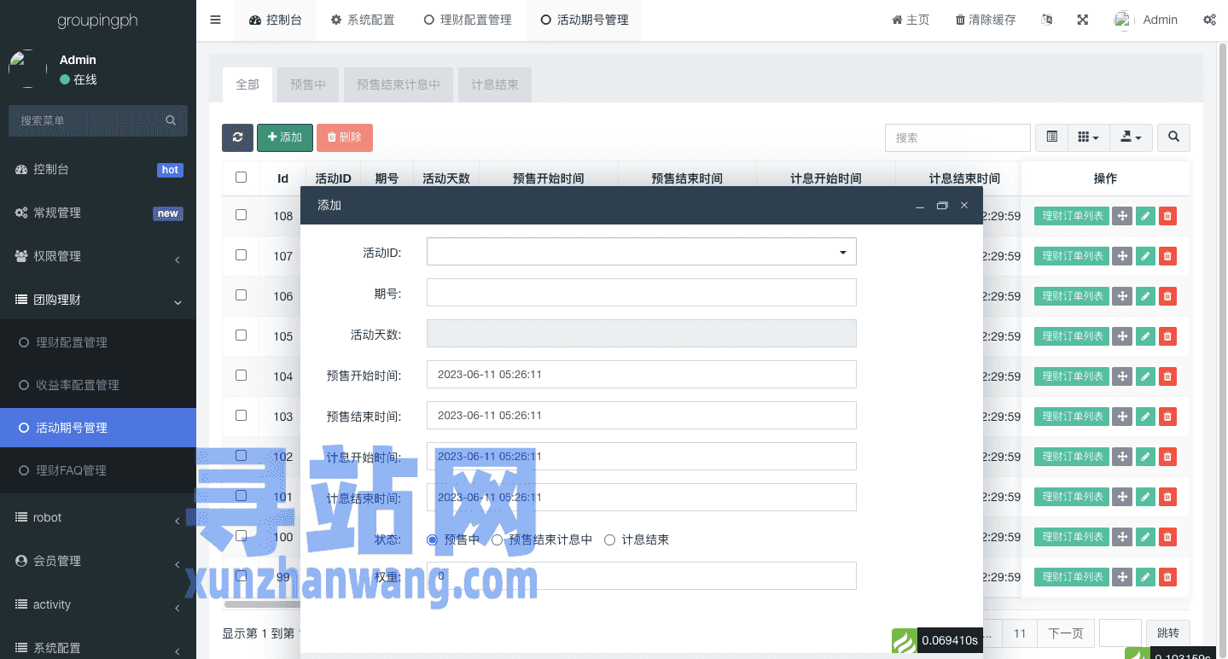Check the checkbox for row 104
Viewport: 1228px width, 659px height.
pos(241,375)
